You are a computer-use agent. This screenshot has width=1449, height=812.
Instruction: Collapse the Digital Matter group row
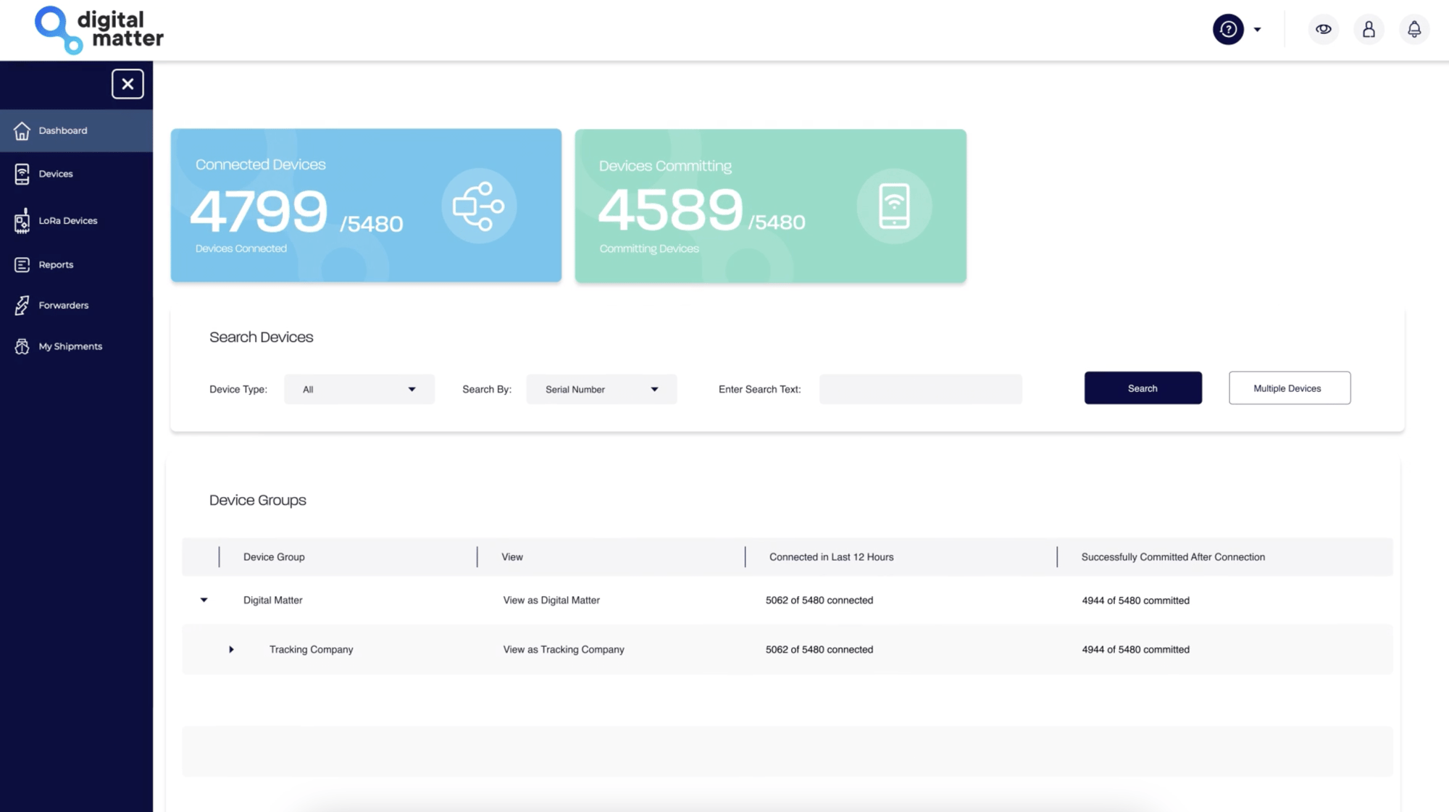(204, 600)
